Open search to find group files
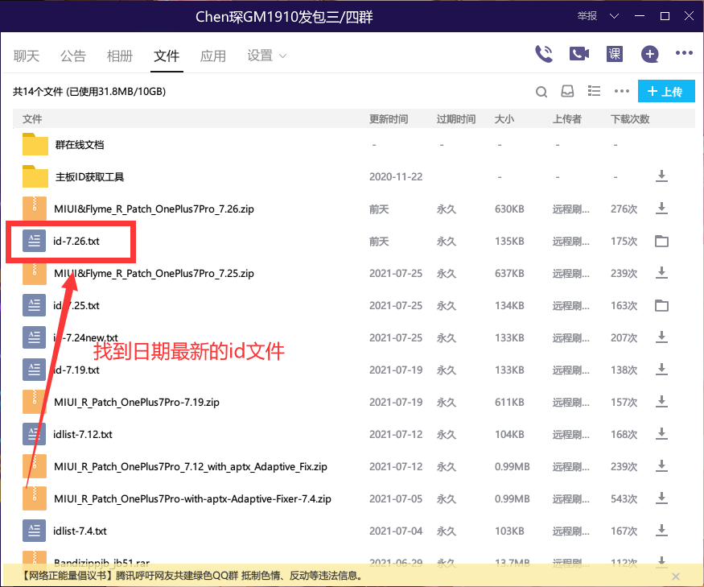 click(x=541, y=91)
